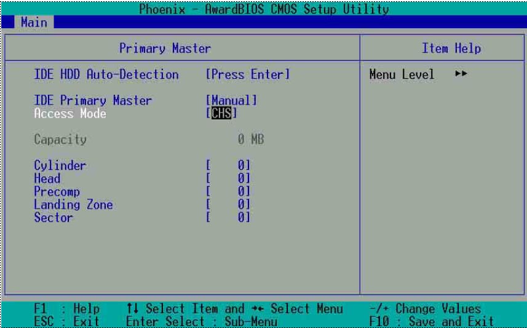Click the Primary Master panel heading
The width and height of the screenshot is (527, 328).
(165, 49)
